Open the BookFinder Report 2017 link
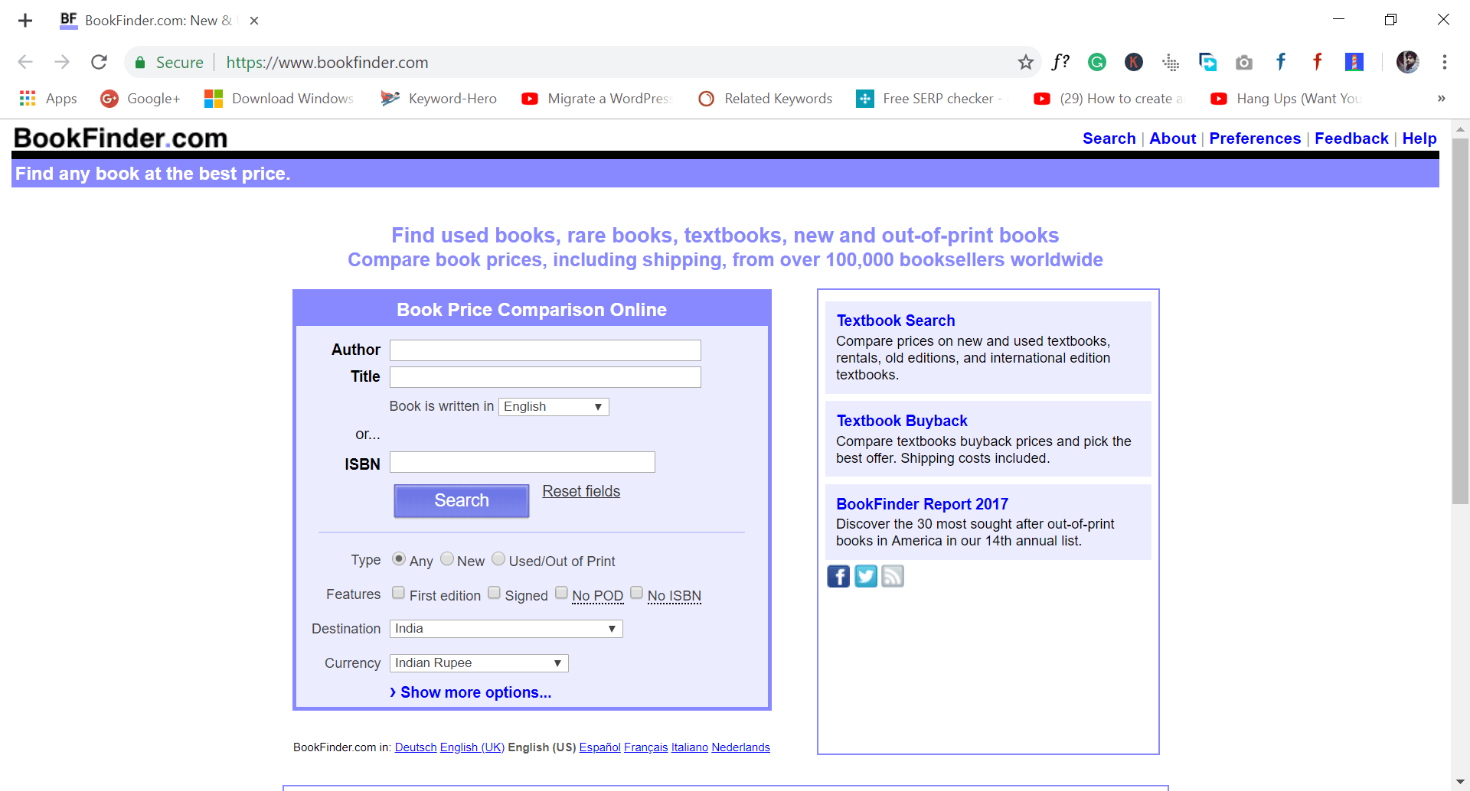This screenshot has width=1470, height=791. coord(922,504)
